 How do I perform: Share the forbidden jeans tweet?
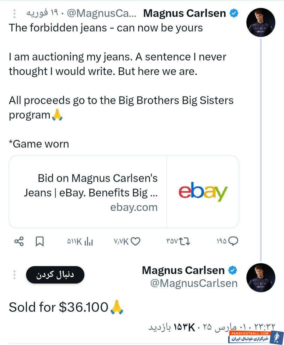tap(19, 241)
